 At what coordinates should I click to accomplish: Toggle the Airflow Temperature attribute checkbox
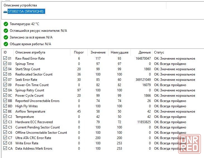(x=5, y=111)
